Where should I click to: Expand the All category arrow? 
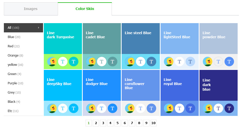coord(39,28)
